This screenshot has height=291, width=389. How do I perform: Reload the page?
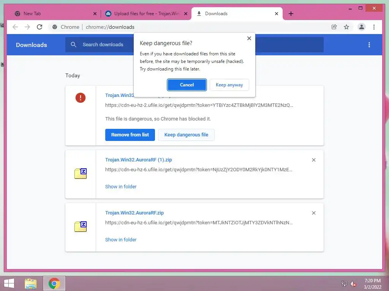[40, 27]
